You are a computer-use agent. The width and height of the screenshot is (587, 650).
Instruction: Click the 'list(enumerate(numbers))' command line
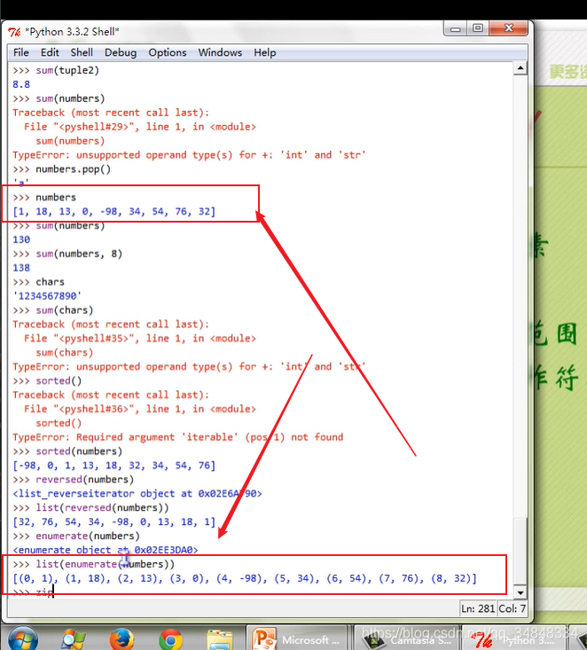click(94, 564)
